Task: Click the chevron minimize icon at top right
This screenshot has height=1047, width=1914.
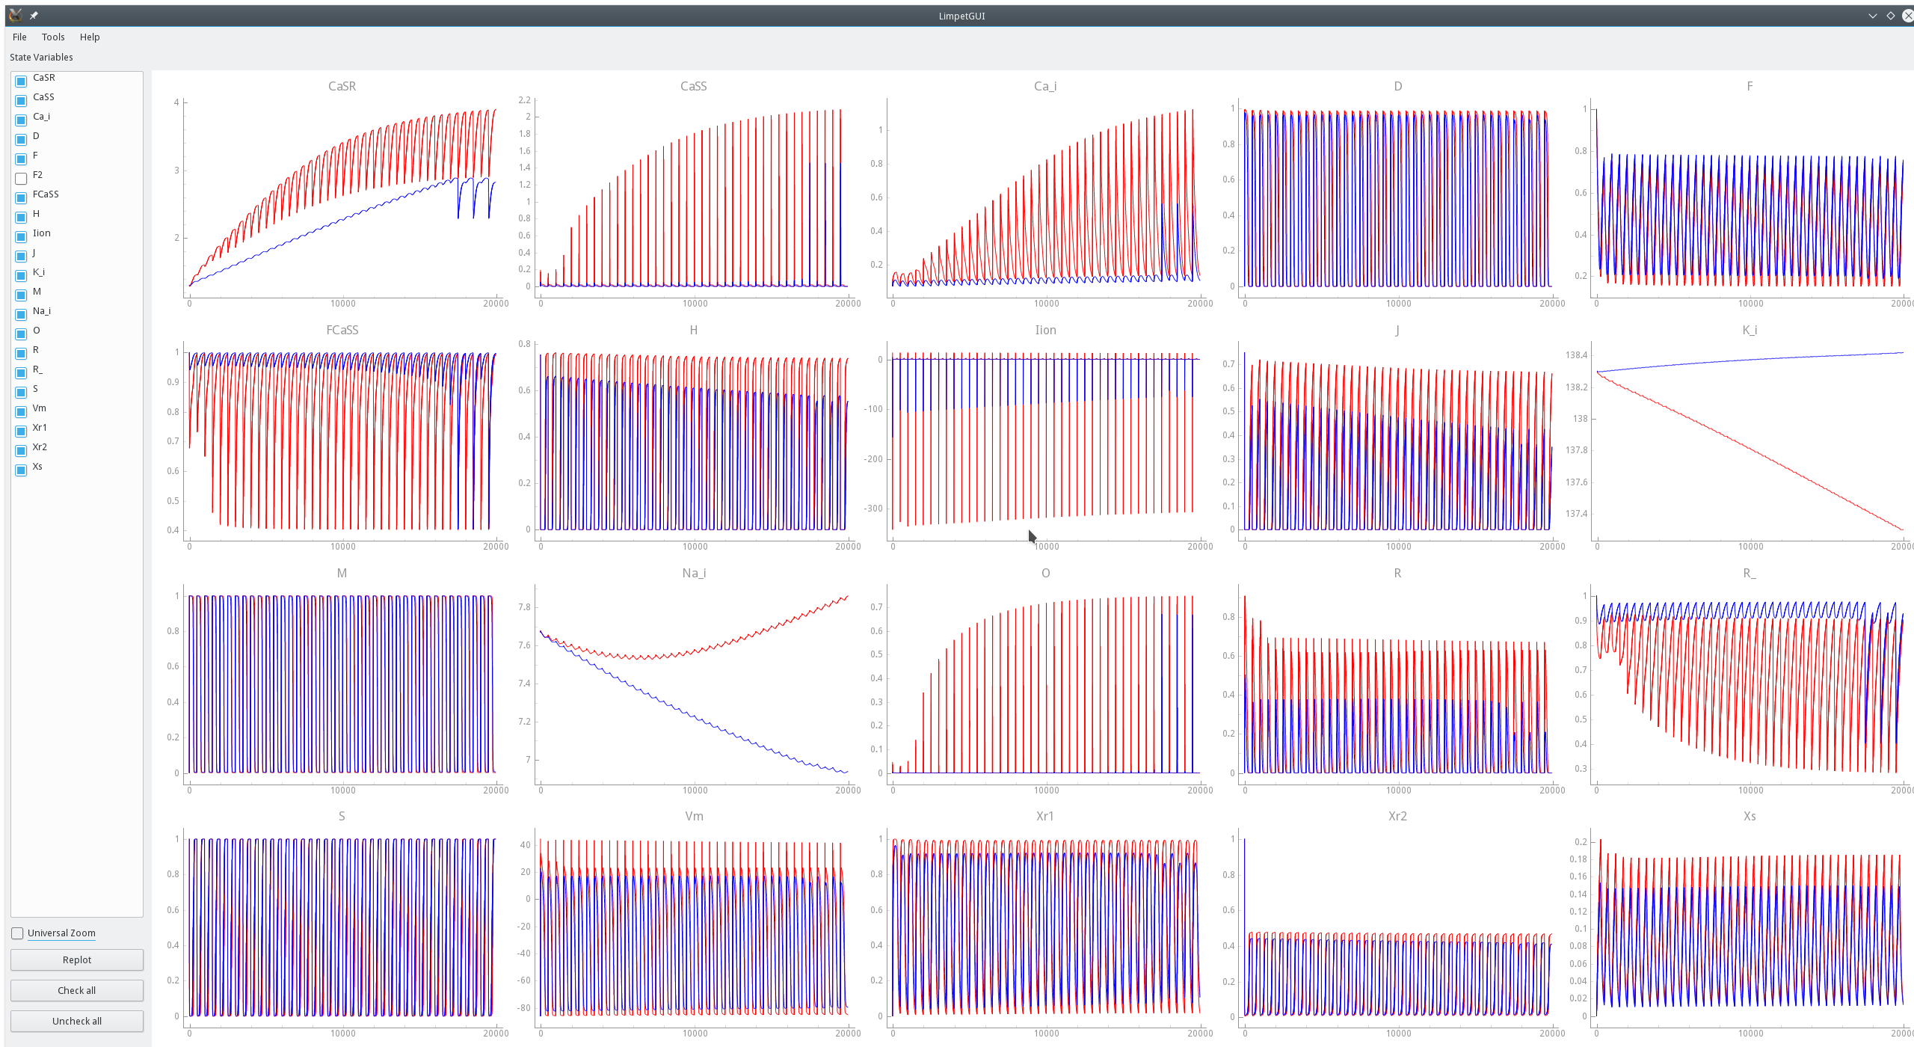Action: coord(1872,16)
